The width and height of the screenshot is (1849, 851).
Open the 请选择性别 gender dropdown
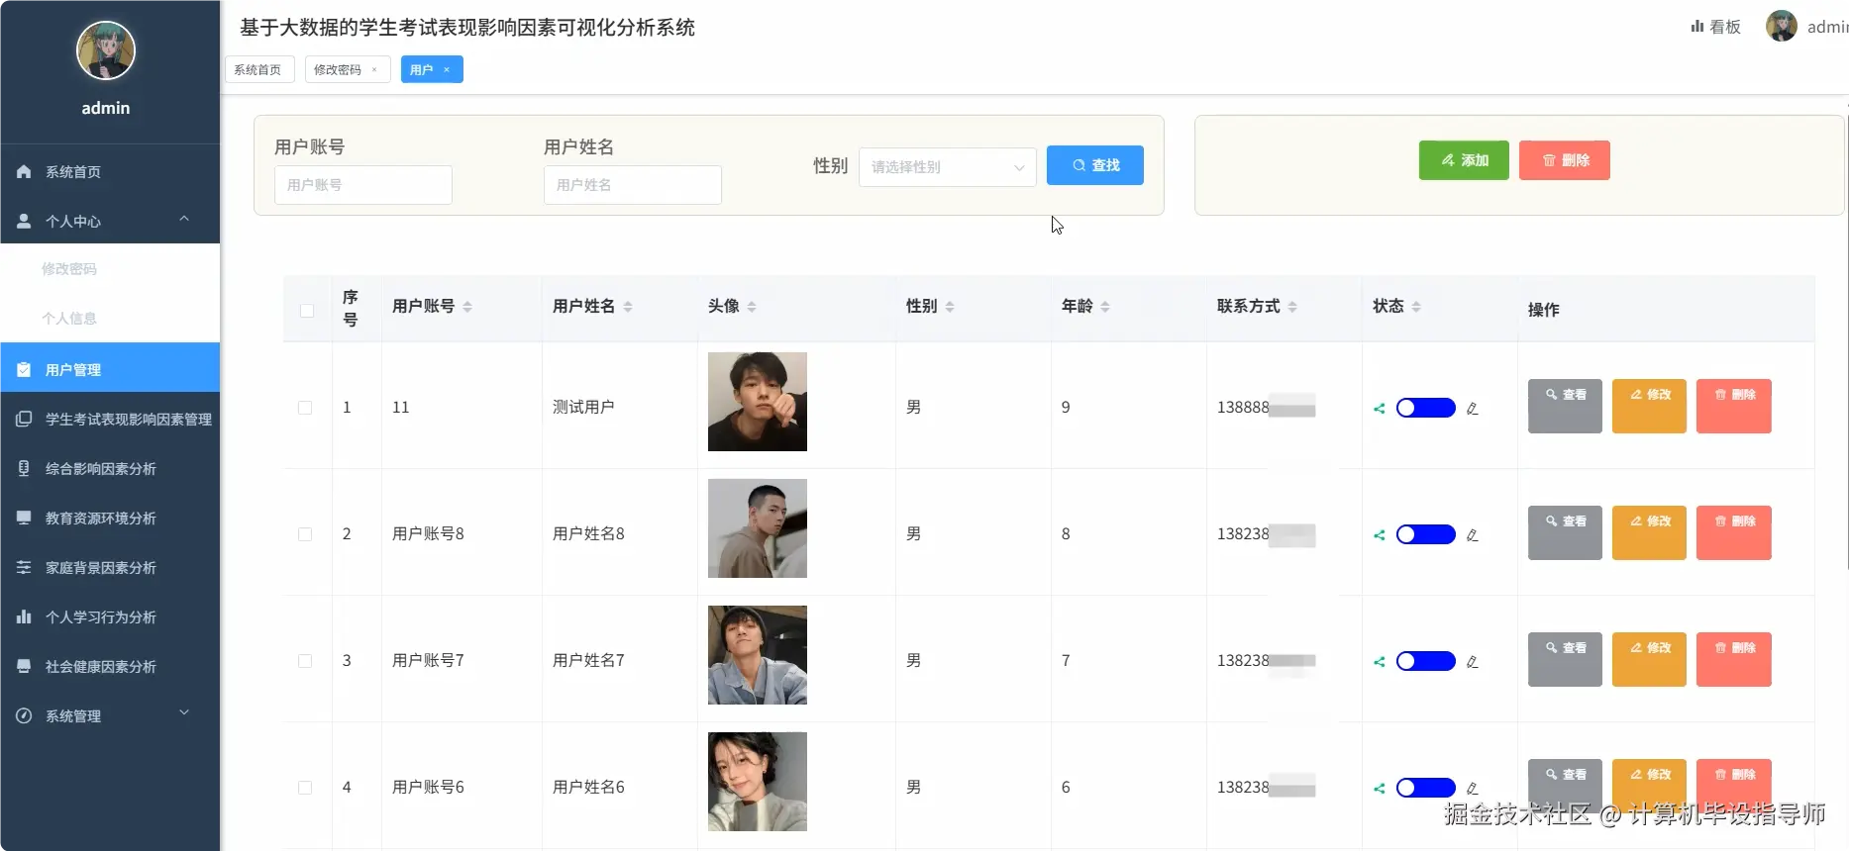[947, 167]
